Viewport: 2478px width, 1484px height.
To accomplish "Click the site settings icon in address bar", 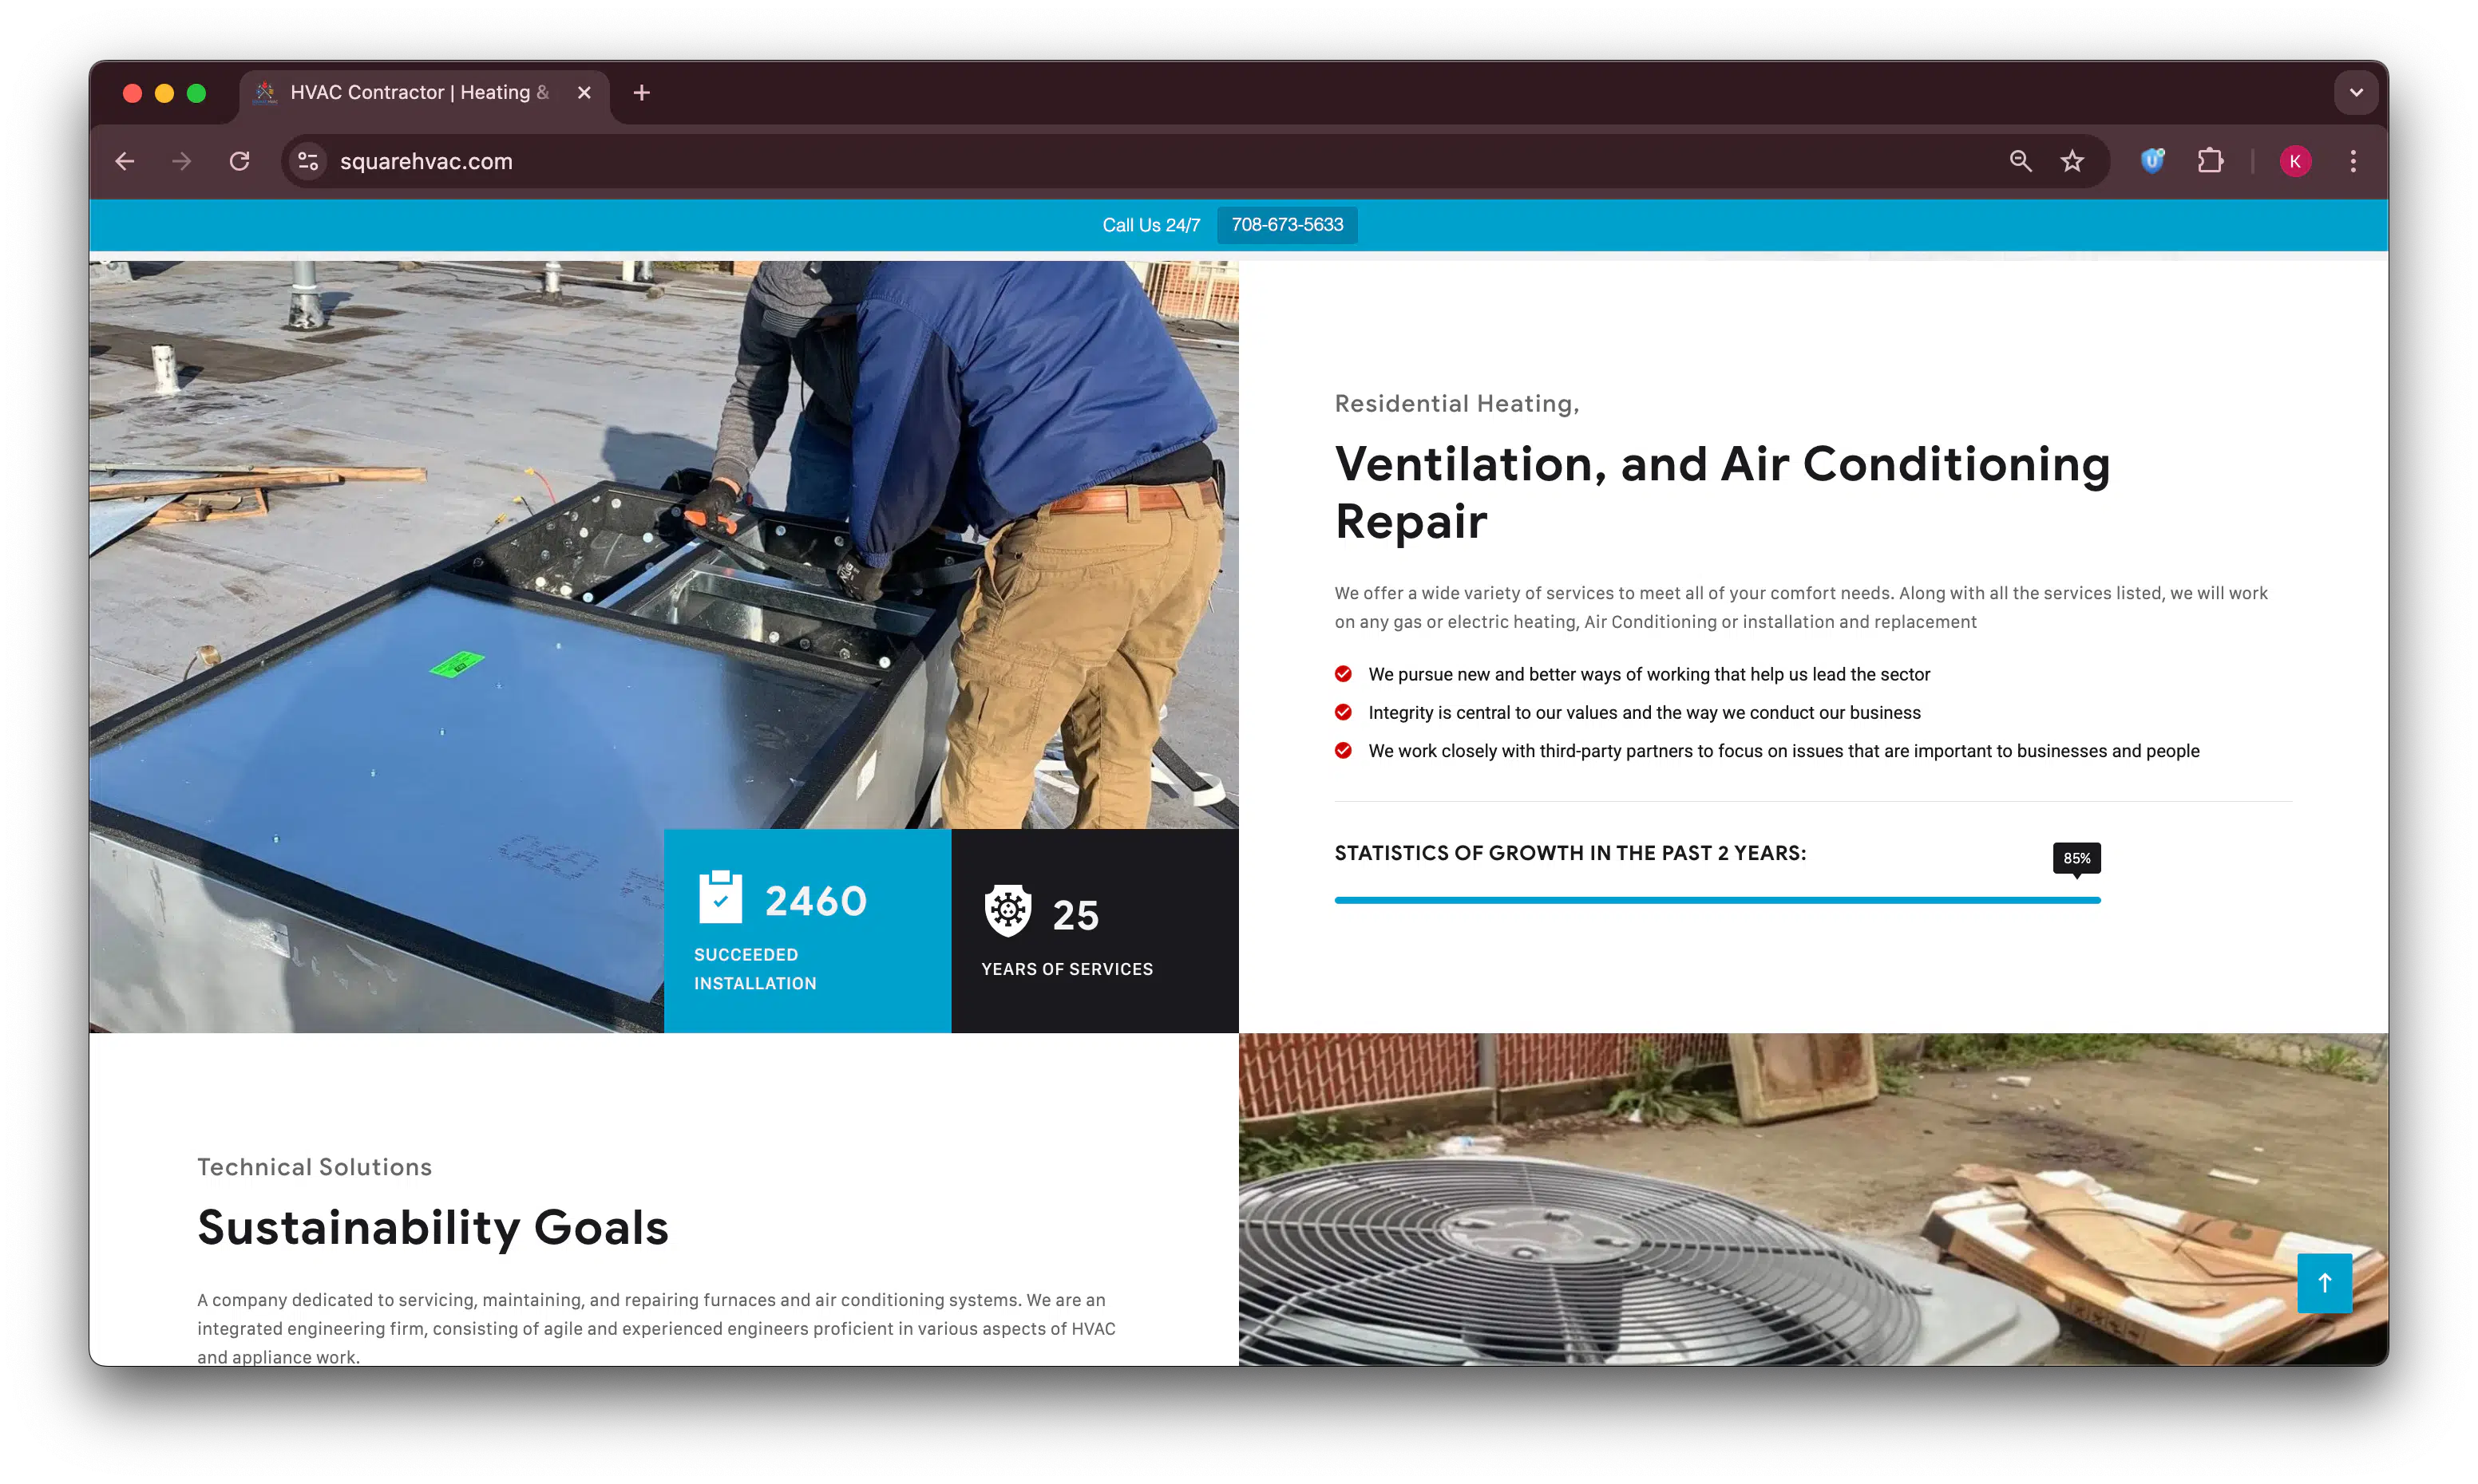I will tap(307, 161).
